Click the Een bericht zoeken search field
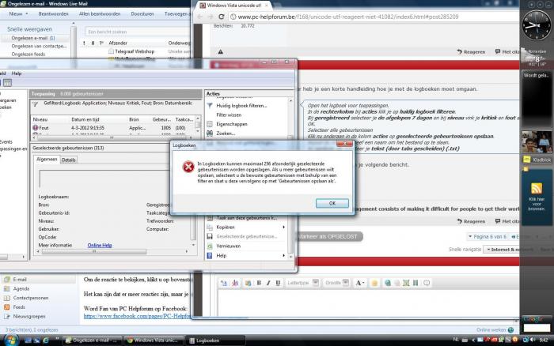 138,32
